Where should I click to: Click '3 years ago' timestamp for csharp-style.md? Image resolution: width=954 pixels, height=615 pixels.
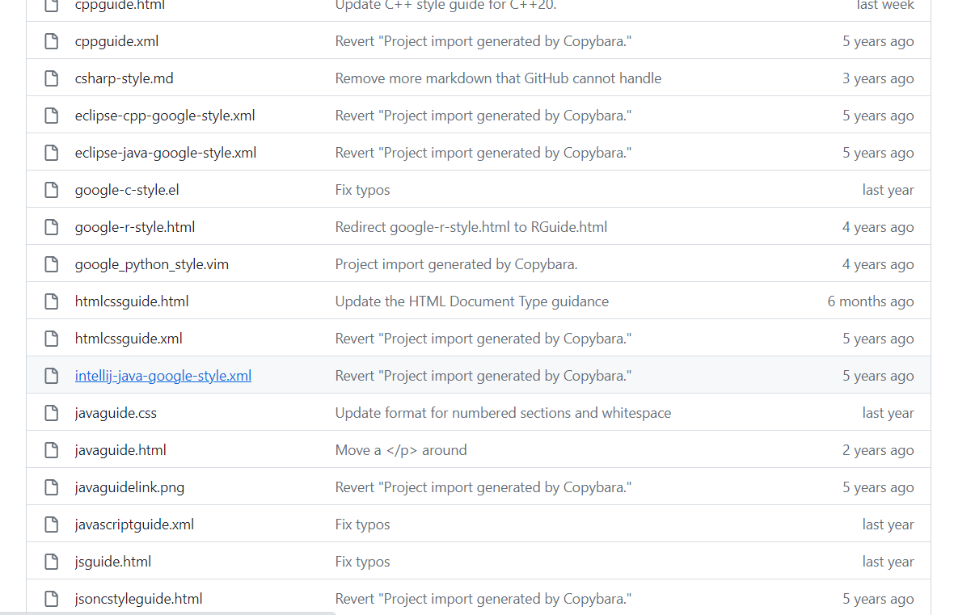tap(878, 78)
